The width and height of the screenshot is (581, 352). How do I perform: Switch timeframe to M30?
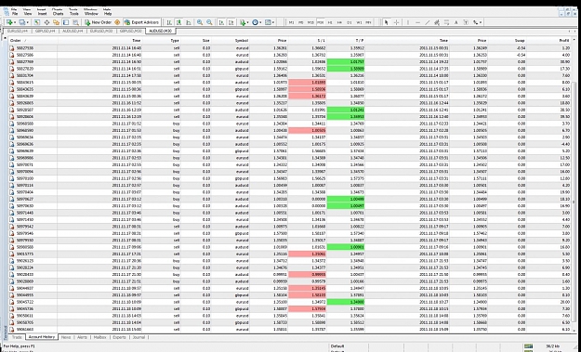320,22
